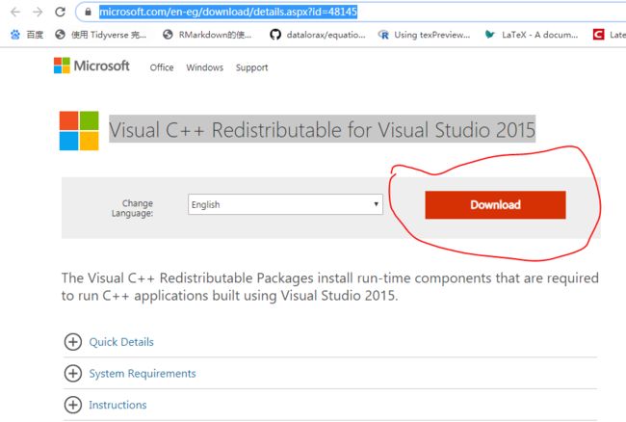Screen dimensions: 626x422
Task: Expand System Requirements plus icon
Action: tap(72, 373)
